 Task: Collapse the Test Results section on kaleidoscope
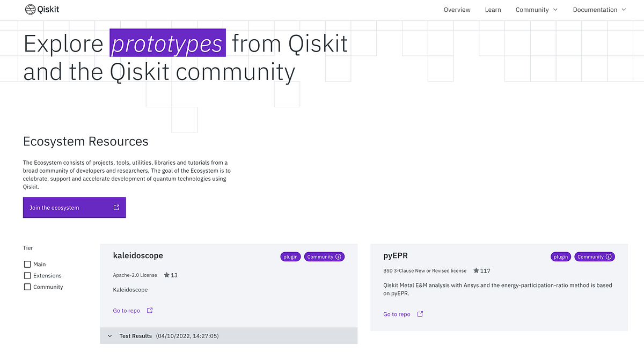(109, 335)
